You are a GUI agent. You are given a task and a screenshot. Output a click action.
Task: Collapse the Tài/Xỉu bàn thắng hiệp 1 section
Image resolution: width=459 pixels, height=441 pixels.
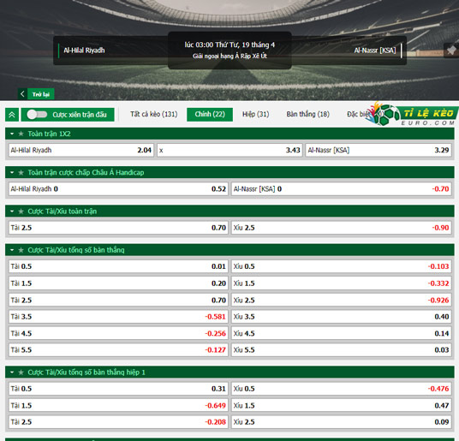[12, 372]
